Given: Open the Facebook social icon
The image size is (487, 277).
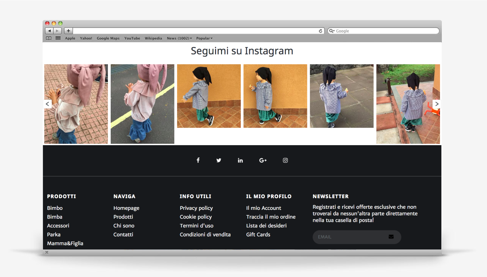Looking at the screenshot, I should pos(198,160).
